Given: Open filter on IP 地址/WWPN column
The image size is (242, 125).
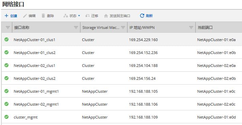Looking at the screenshot, I should 191,28.
